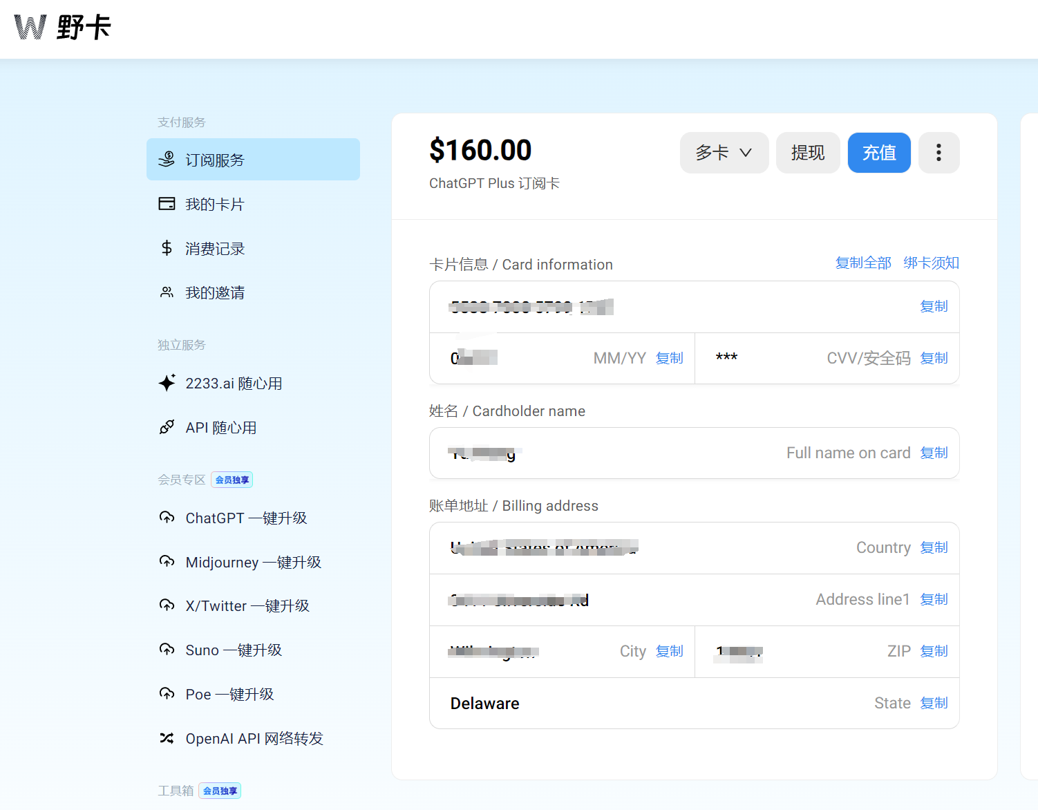Viewport: 1038px width, 810px height.
Task: Click the shuffle icon for OpenAI API 网络转发
Action: click(167, 738)
